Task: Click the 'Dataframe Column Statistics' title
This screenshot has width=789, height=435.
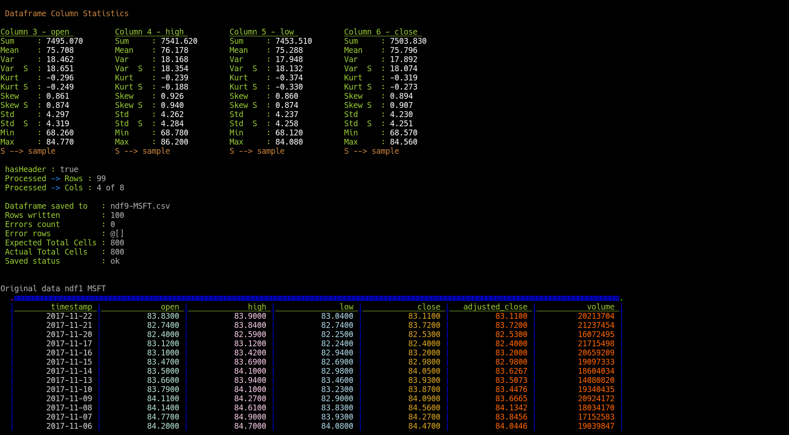Action: point(67,13)
